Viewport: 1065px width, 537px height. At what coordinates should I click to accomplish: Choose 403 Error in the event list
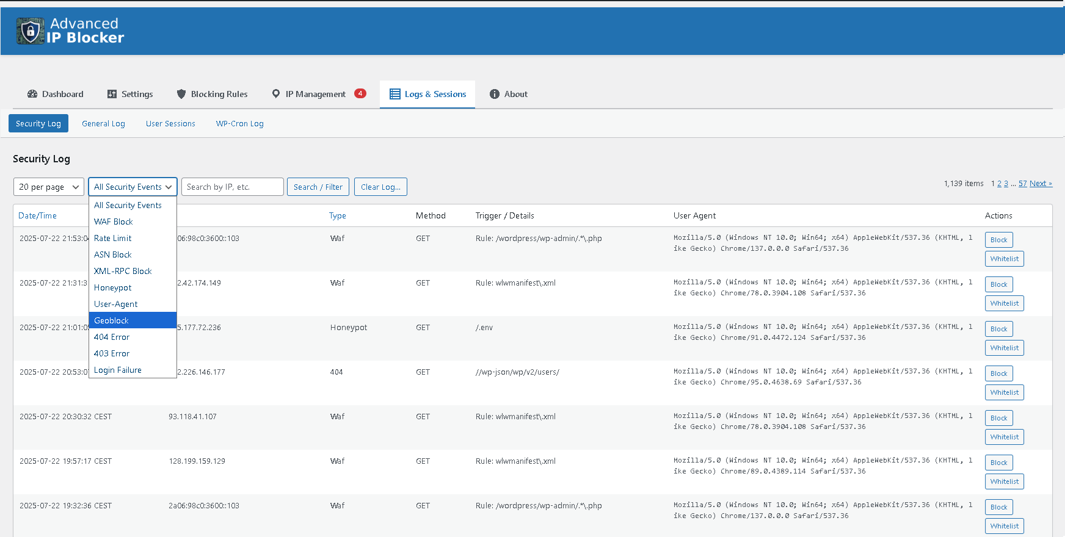pos(133,353)
